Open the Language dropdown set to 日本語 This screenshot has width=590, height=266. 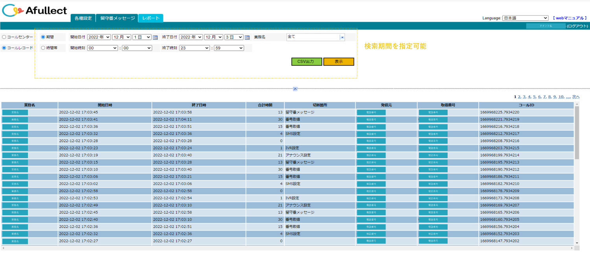(x=525, y=18)
